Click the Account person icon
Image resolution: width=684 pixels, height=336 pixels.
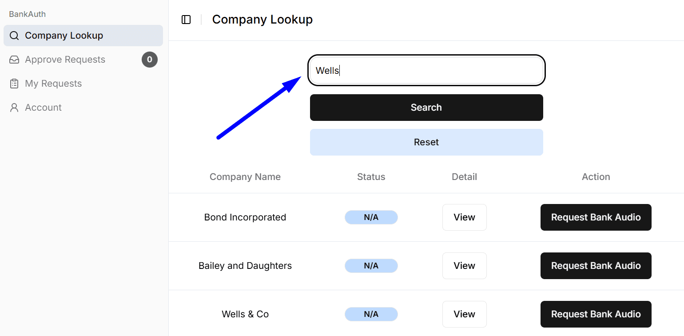pos(14,108)
